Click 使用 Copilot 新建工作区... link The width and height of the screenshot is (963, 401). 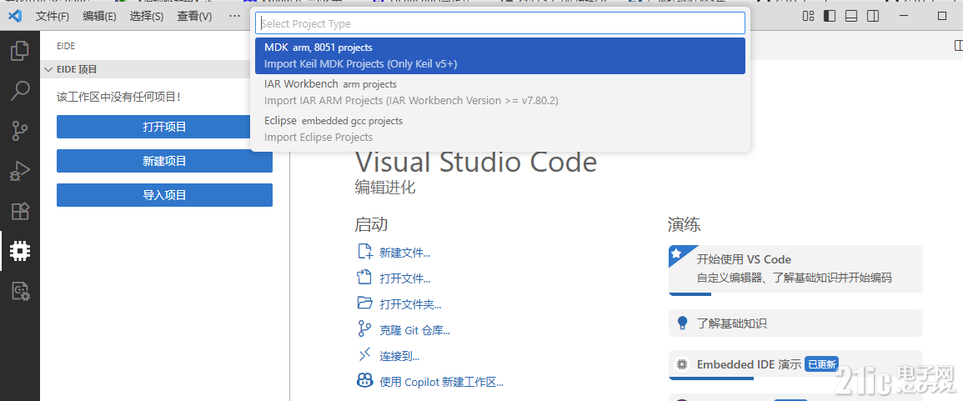(442, 382)
